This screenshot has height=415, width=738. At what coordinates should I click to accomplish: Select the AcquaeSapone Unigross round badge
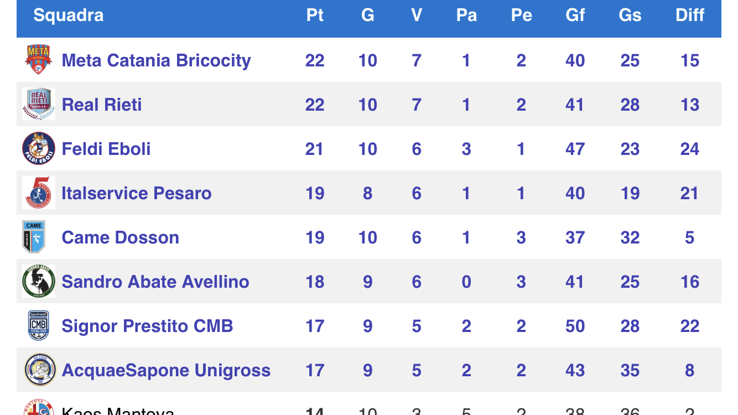click(40, 370)
